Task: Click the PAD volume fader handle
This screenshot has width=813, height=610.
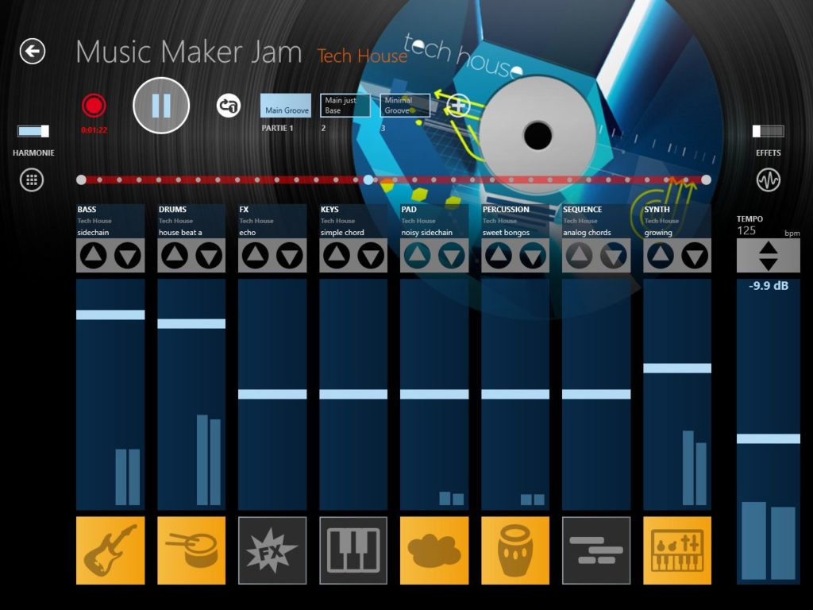Action: click(x=434, y=394)
